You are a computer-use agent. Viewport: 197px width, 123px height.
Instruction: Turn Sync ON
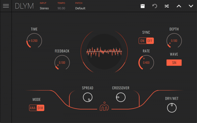[142, 41]
